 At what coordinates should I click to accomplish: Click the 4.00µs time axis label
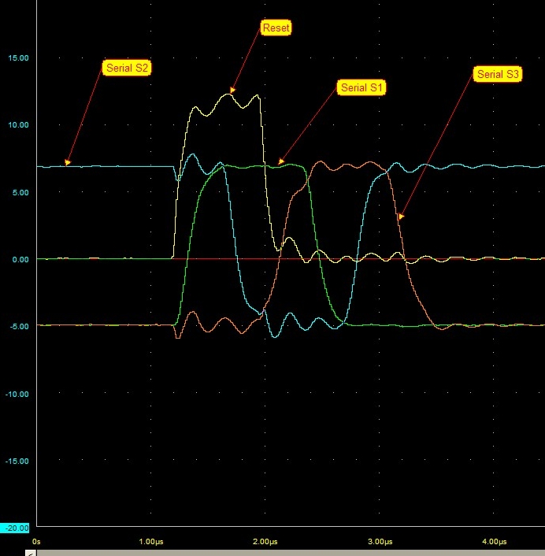pyautogui.click(x=494, y=542)
